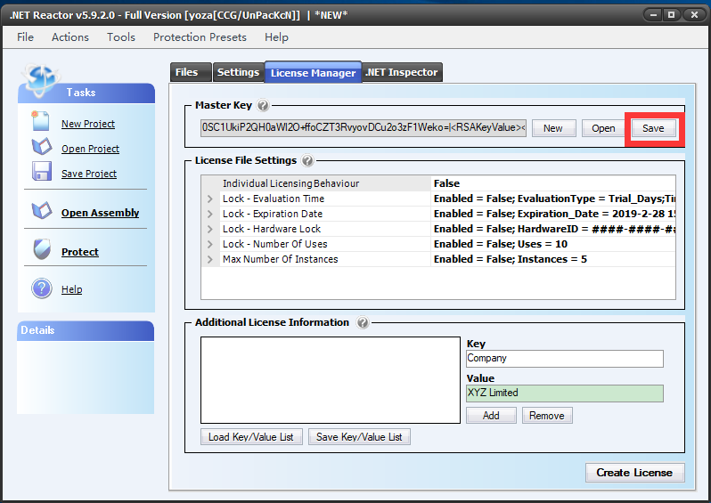Expand the Lock - Evaluation Time row
This screenshot has height=503, width=711.
tap(209, 199)
